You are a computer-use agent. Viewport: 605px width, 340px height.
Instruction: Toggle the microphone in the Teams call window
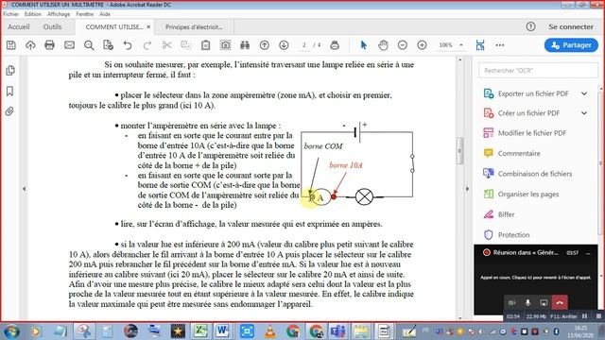tap(527, 302)
